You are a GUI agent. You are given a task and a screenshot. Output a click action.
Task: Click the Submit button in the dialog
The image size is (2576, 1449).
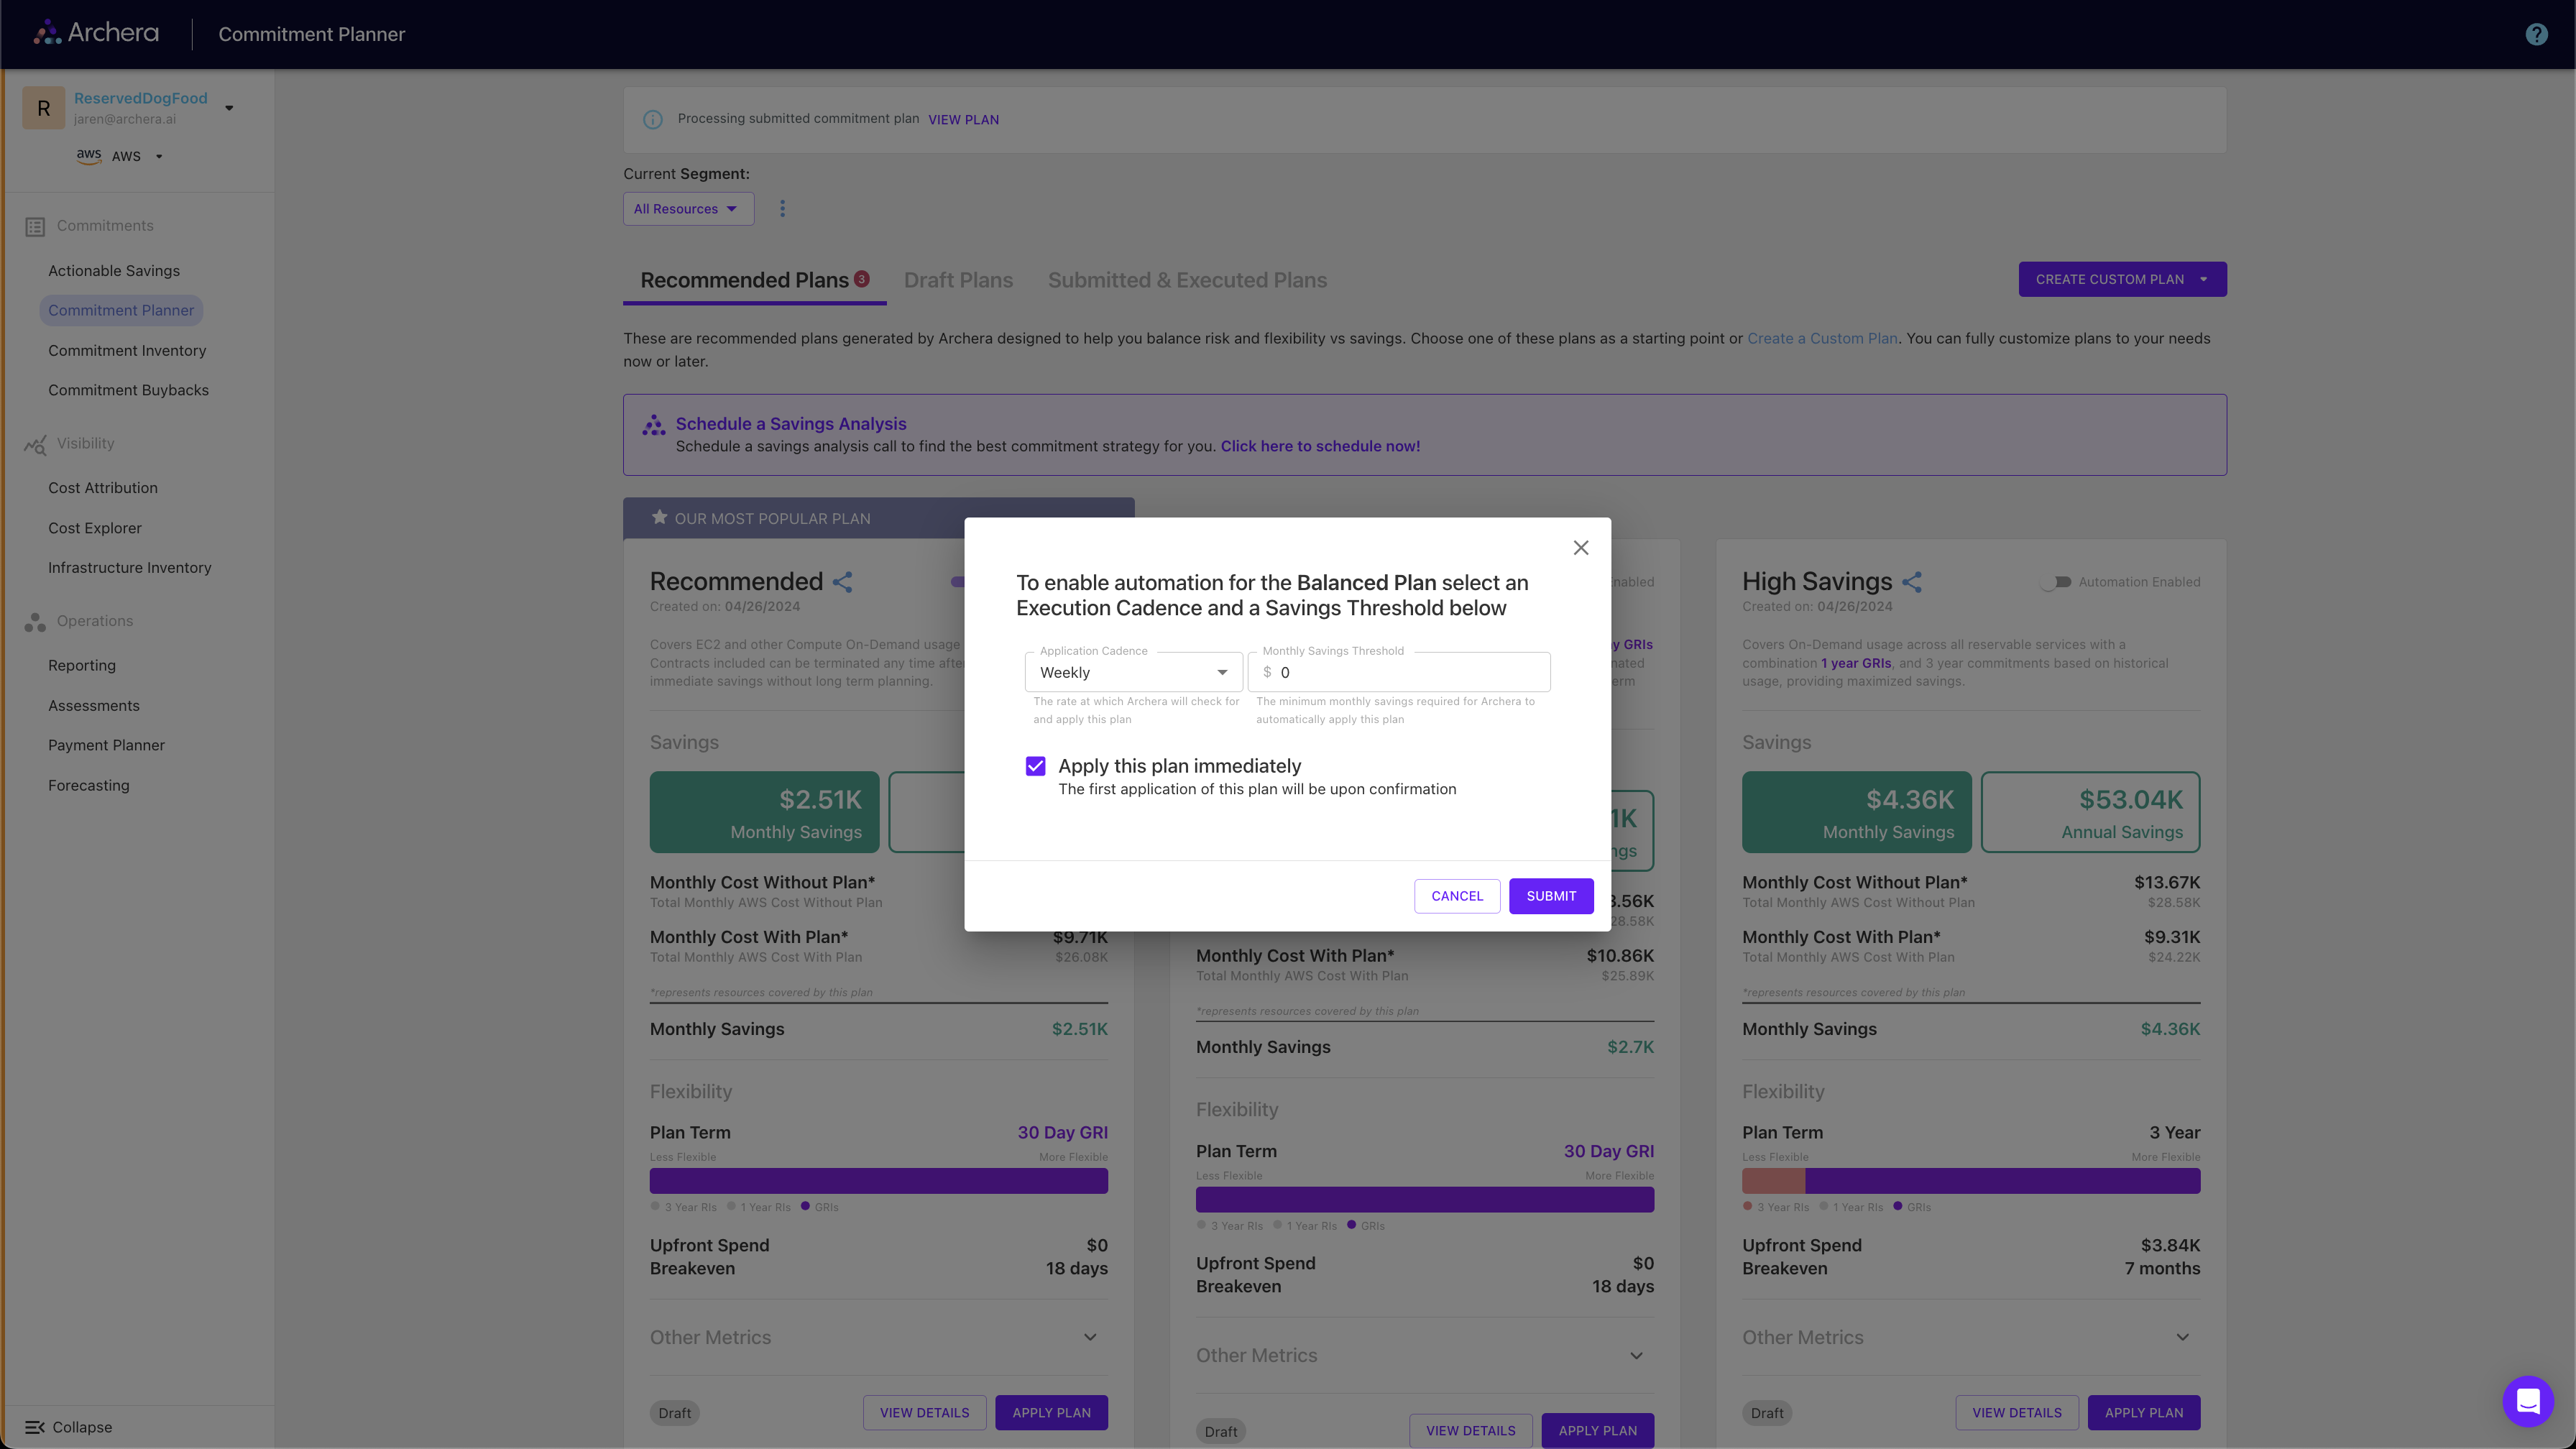pos(1551,896)
